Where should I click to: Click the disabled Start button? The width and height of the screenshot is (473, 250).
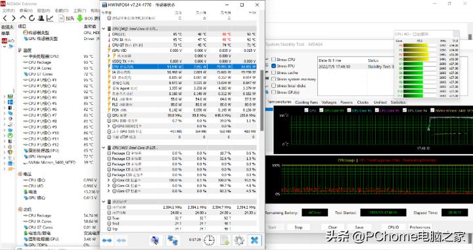pyautogui.click(x=272, y=227)
